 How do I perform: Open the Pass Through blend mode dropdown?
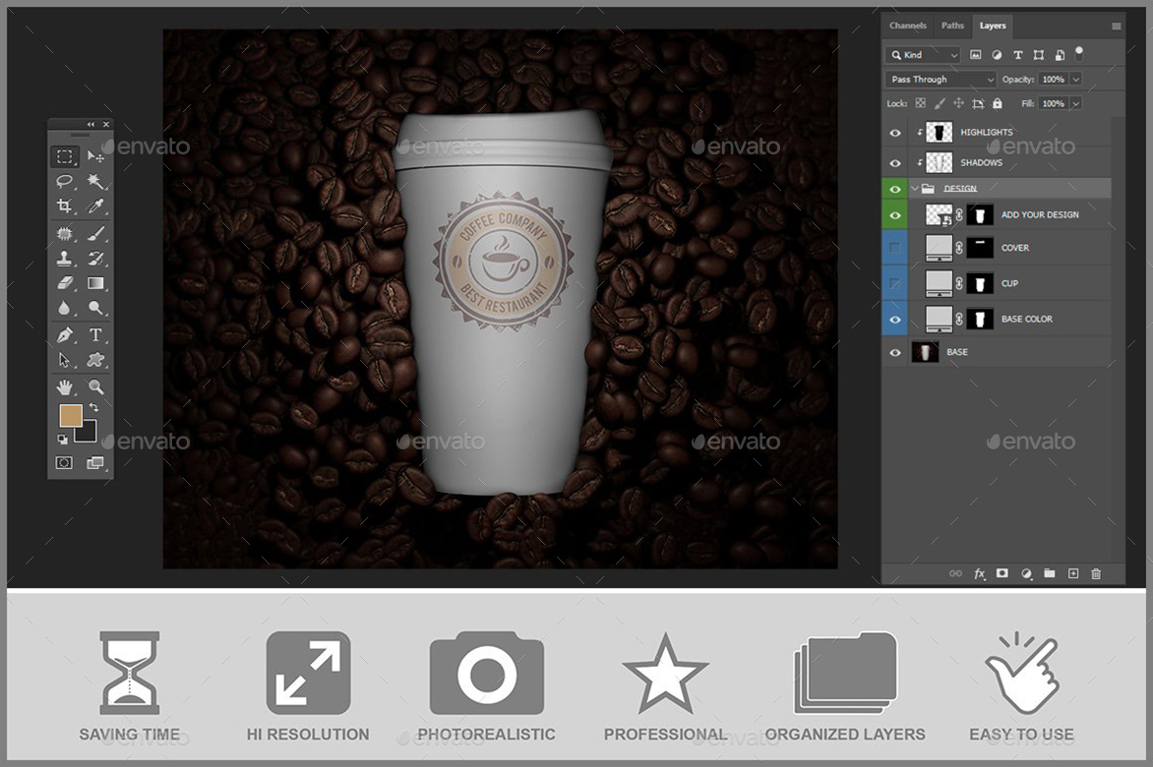pyautogui.click(x=941, y=80)
